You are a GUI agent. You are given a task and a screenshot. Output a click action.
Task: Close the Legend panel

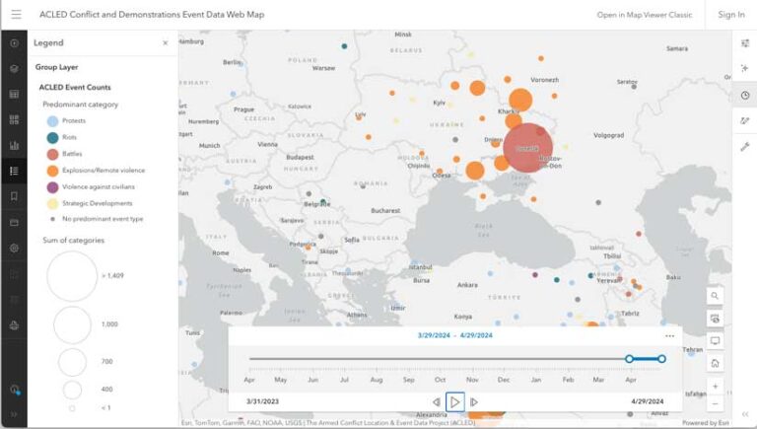coord(166,43)
